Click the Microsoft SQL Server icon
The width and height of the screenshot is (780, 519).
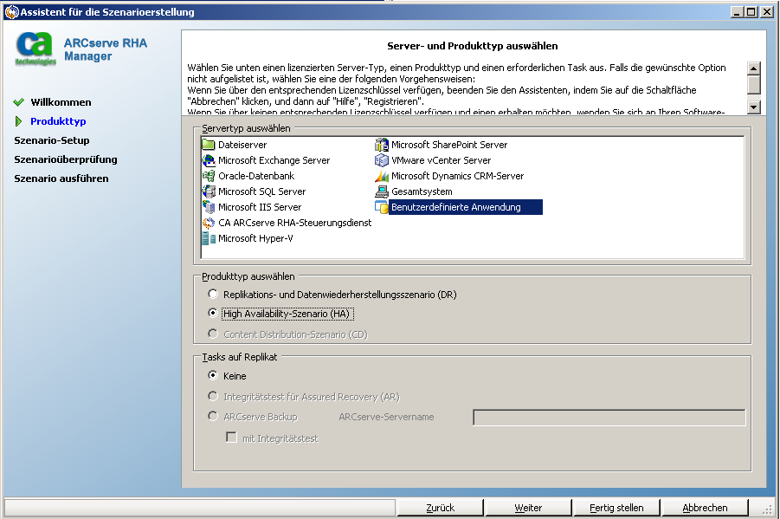tap(209, 191)
